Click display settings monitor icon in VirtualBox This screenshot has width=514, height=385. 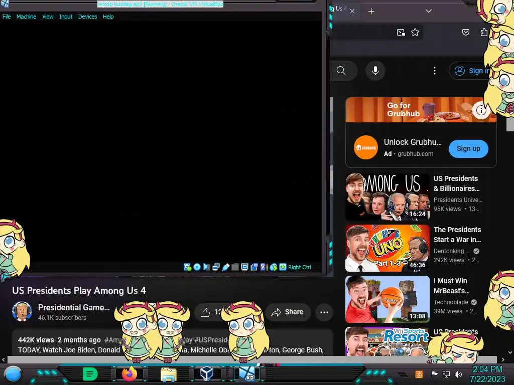point(244,267)
